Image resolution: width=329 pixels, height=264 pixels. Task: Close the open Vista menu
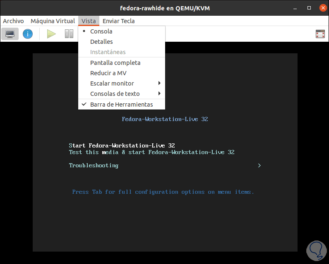point(89,21)
